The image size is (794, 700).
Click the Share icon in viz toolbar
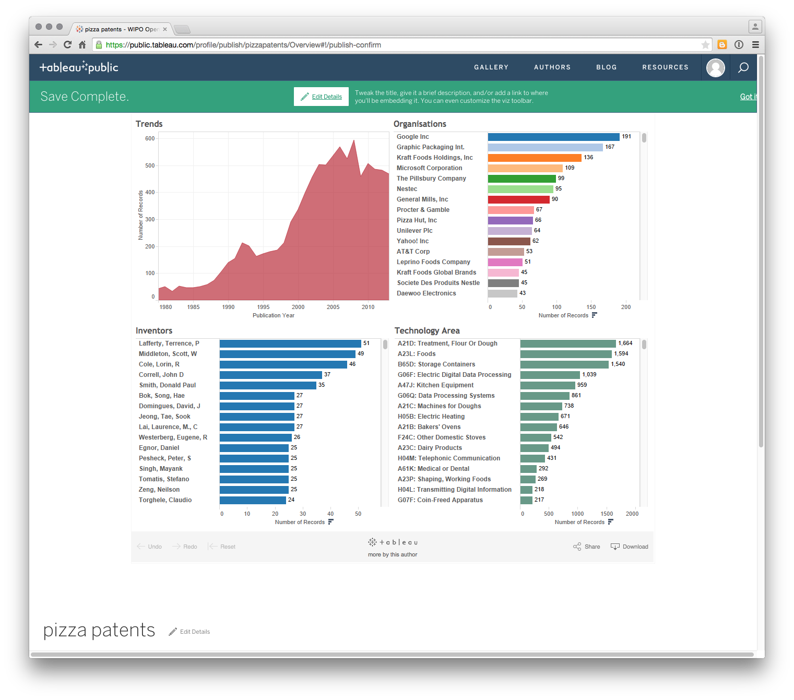point(577,547)
